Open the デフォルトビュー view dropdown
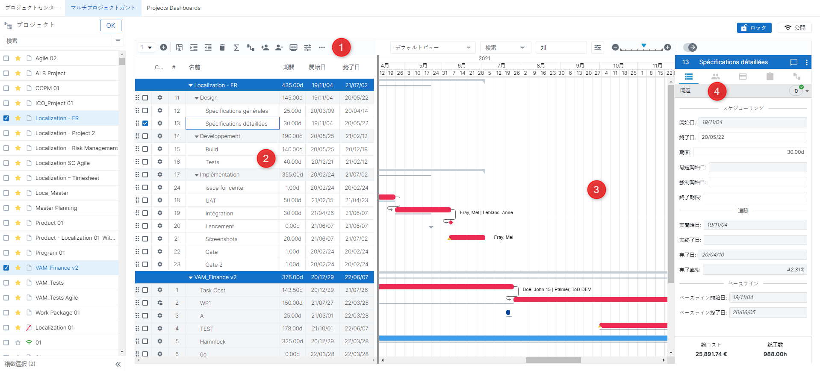820x371 pixels. pyautogui.click(x=432, y=47)
